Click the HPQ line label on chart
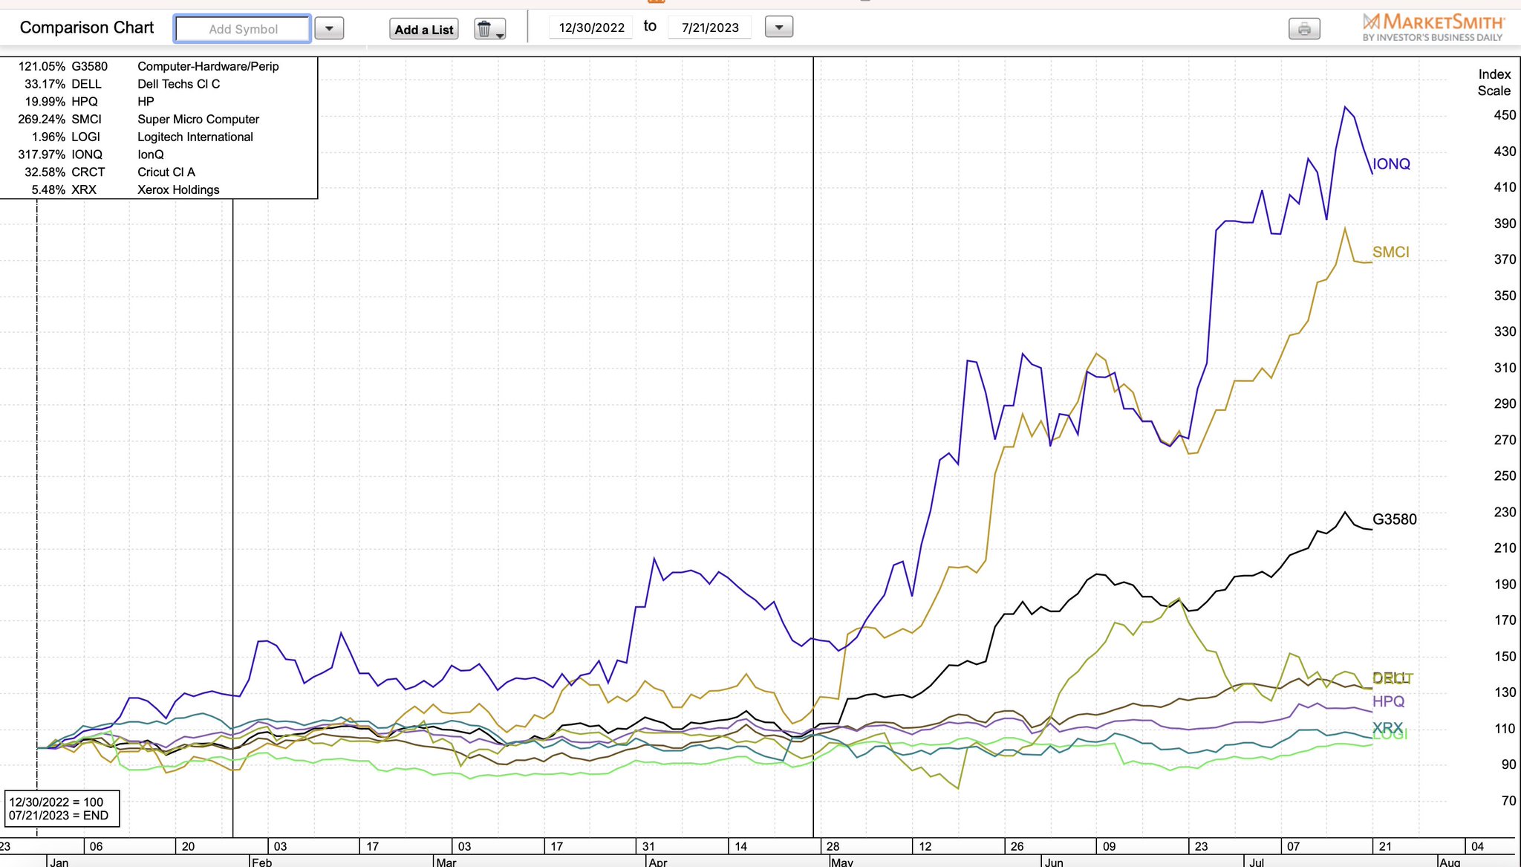The image size is (1521, 867). tap(1388, 701)
